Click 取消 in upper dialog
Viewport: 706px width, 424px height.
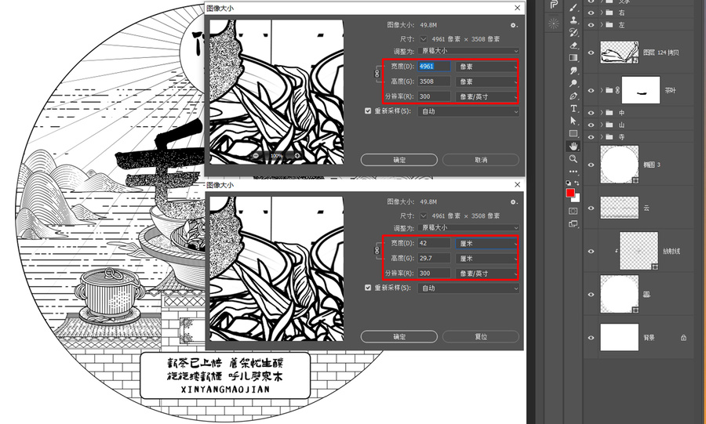(x=481, y=160)
